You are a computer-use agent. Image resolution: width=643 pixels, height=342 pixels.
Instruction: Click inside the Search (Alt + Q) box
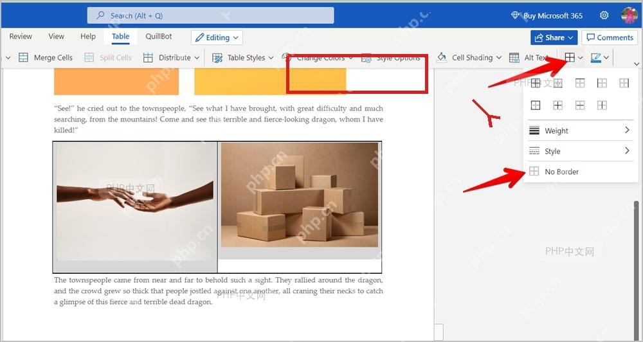211,15
